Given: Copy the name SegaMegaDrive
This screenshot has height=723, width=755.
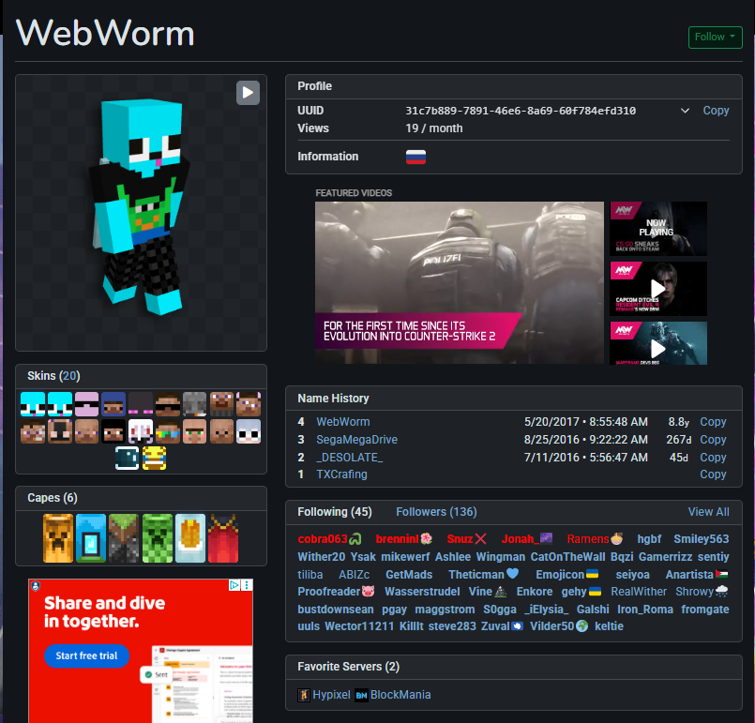Looking at the screenshot, I should pos(713,440).
